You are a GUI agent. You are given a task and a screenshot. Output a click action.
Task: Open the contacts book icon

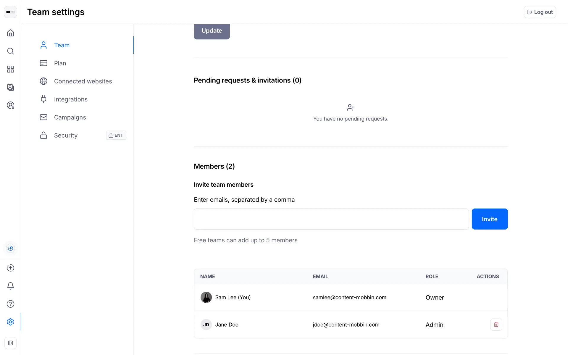click(10, 87)
